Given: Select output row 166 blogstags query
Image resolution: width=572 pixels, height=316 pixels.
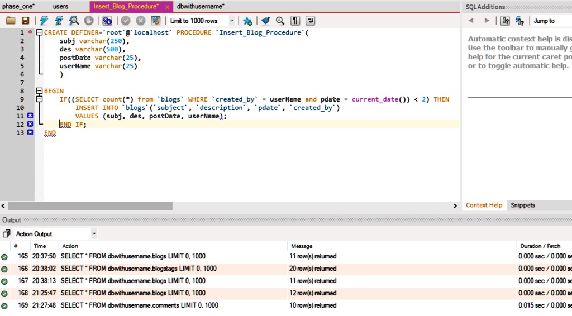Looking at the screenshot, I should 286,269.
